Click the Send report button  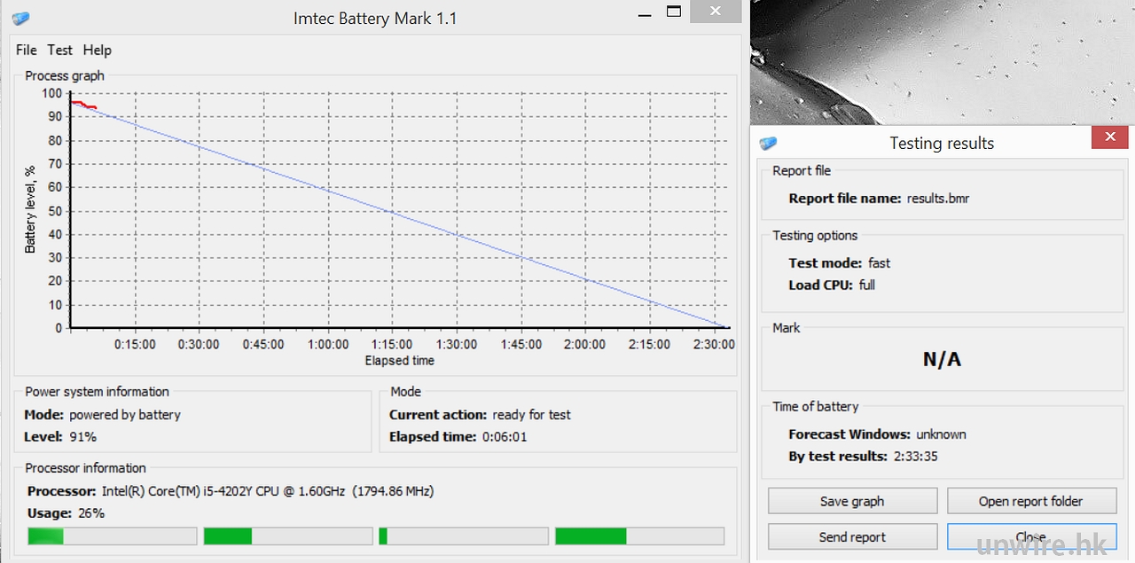(x=852, y=536)
